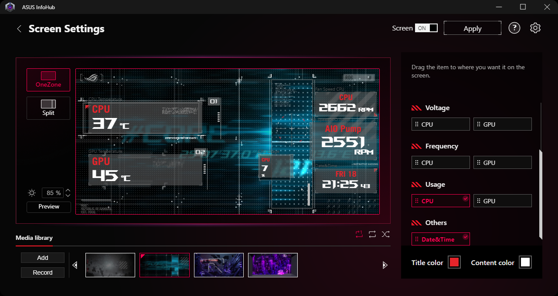The image size is (558, 296).
Task: Close the ASUS InfoHub window
Action: [547, 7]
